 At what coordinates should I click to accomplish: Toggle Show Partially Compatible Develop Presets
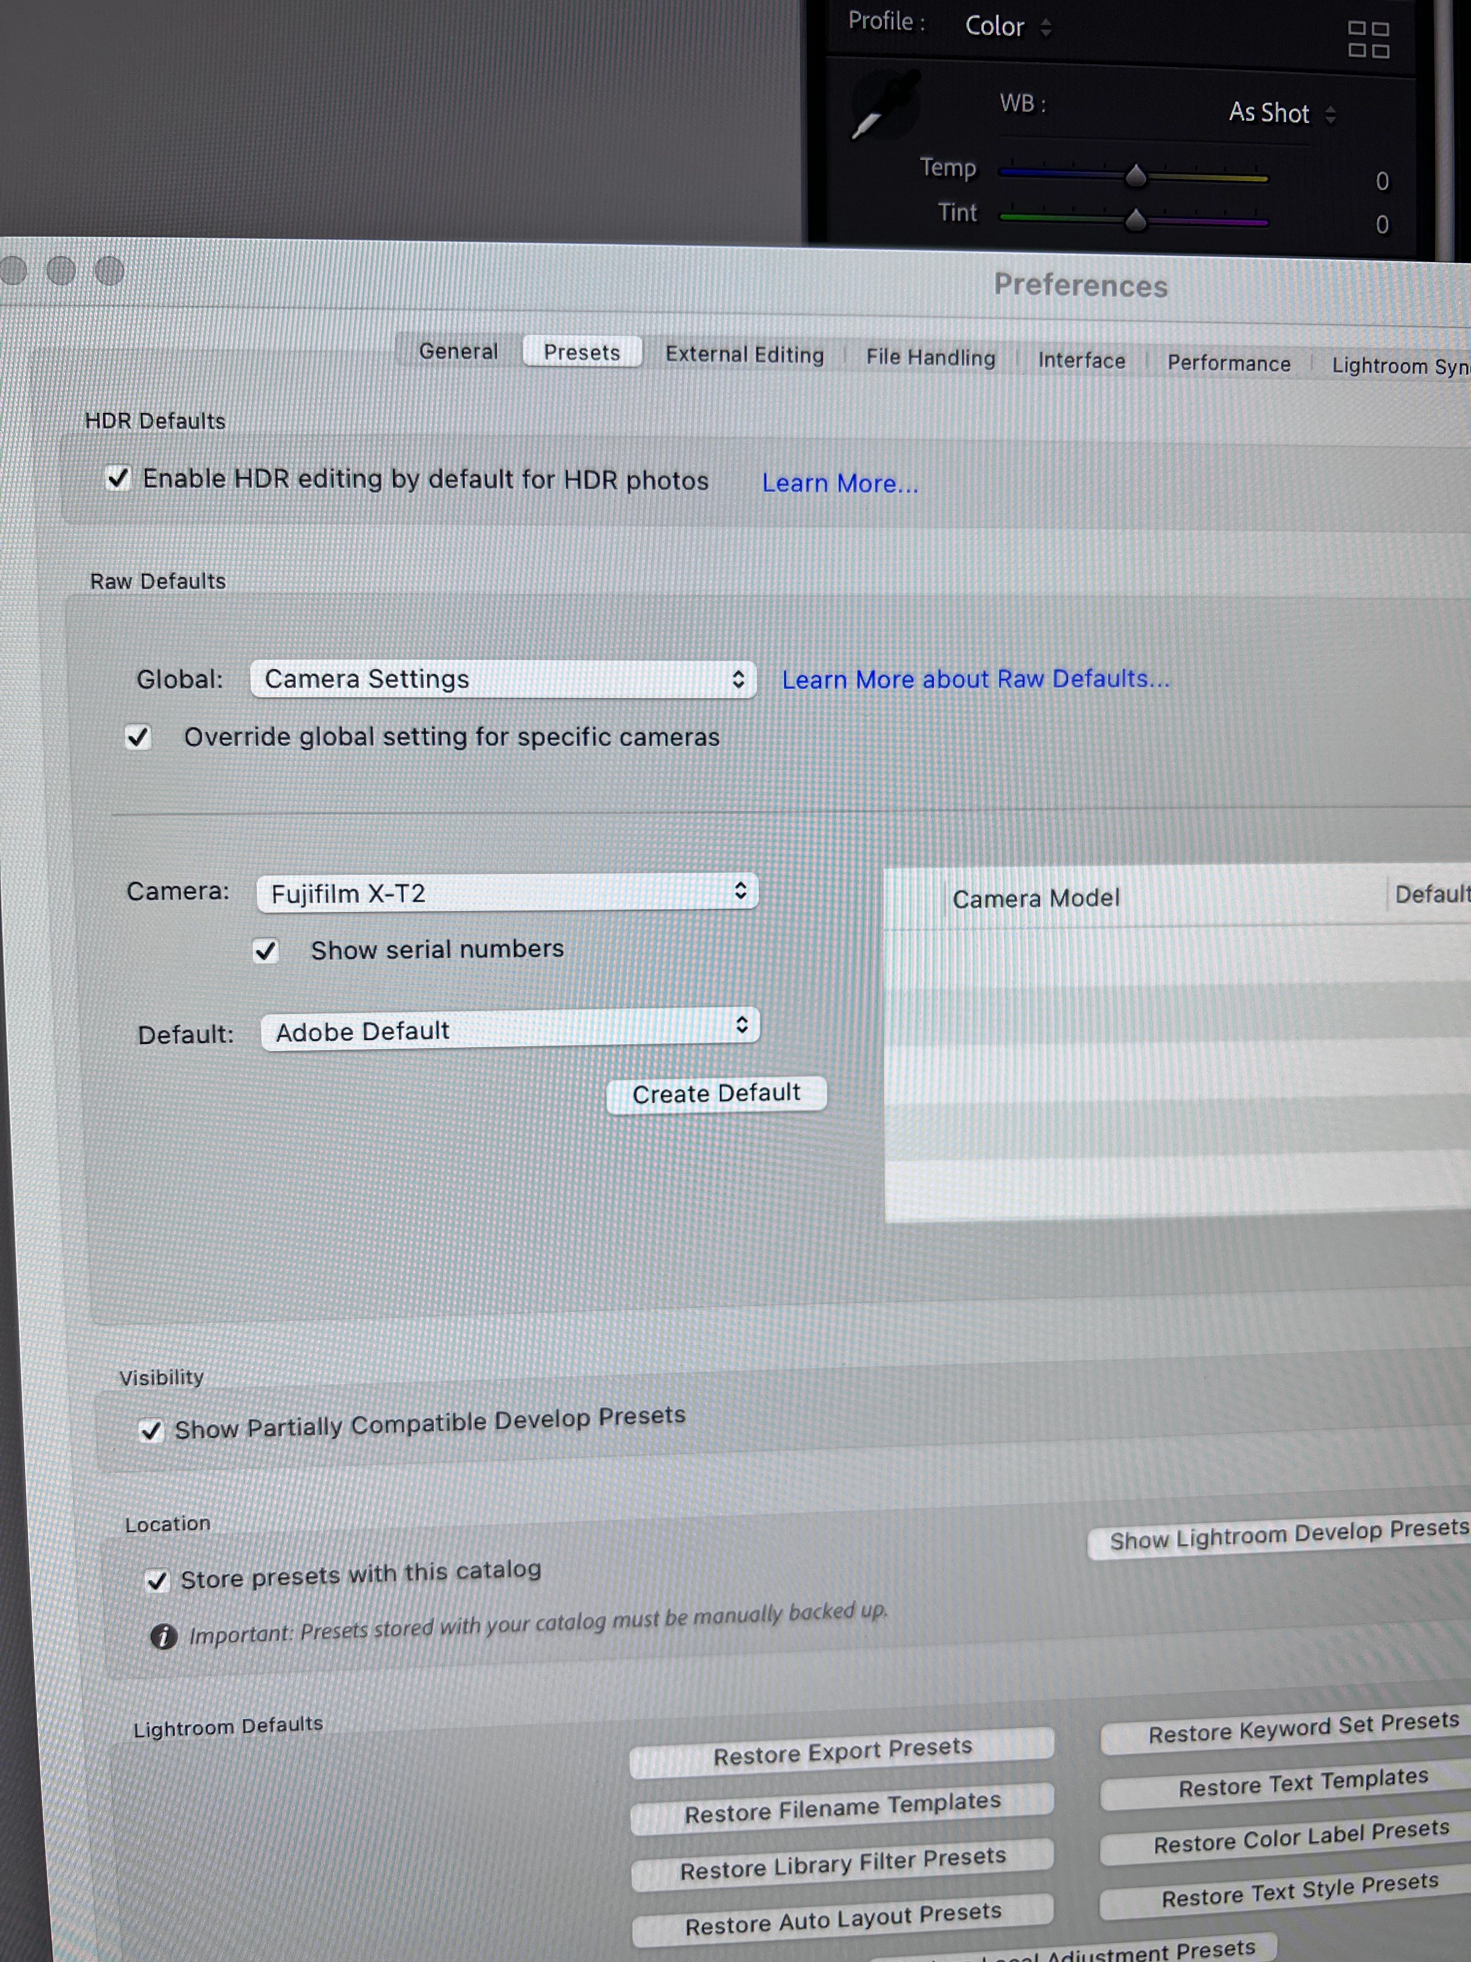pyautogui.click(x=152, y=1430)
